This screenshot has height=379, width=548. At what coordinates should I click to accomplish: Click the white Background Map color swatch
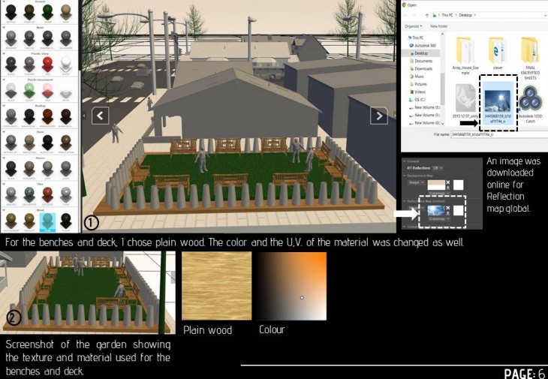click(459, 184)
